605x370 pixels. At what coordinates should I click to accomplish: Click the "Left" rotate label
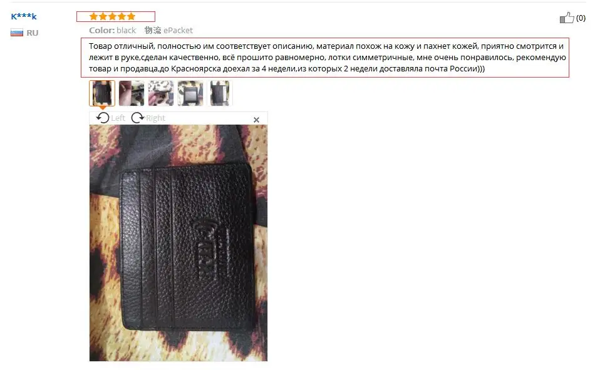pyautogui.click(x=118, y=118)
